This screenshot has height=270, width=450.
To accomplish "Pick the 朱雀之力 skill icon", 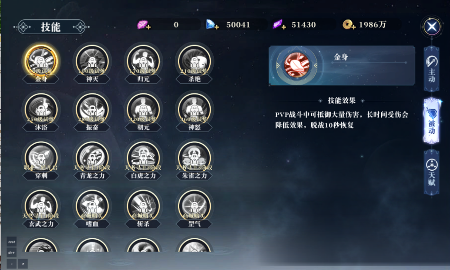I will click(x=194, y=157).
